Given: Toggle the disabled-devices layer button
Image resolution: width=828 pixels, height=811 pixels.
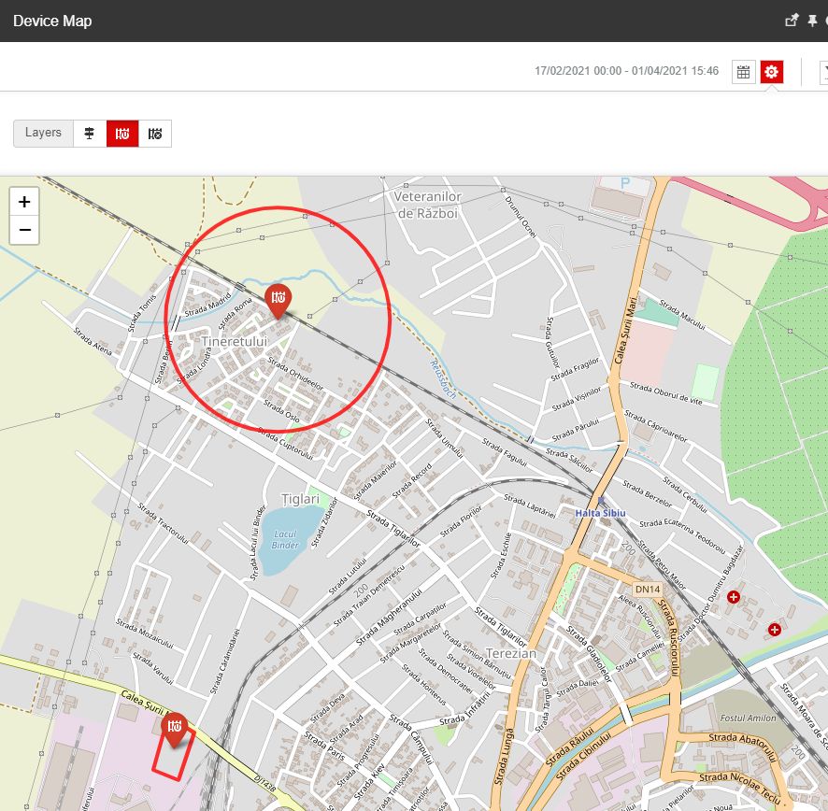Looking at the screenshot, I should [x=155, y=134].
